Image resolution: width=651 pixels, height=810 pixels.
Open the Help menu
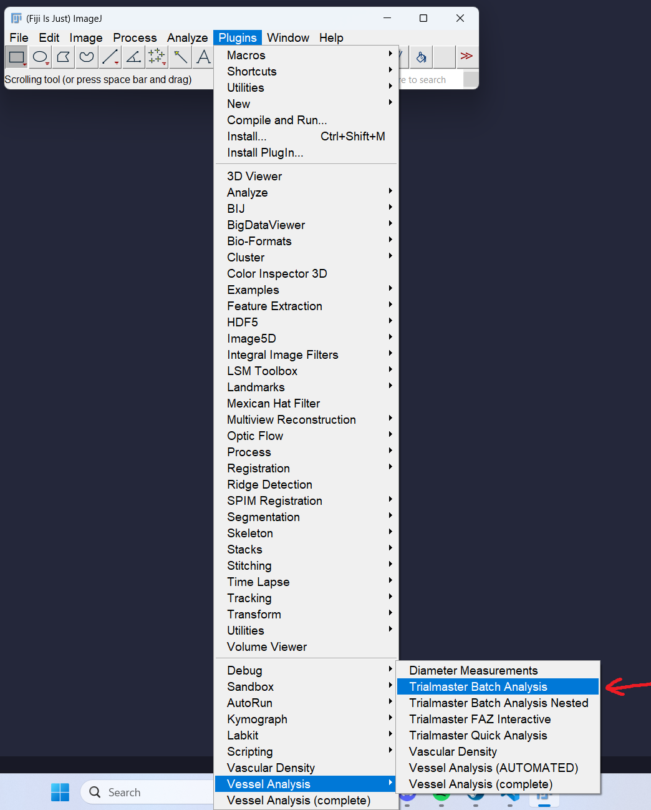[x=331, y=38]
